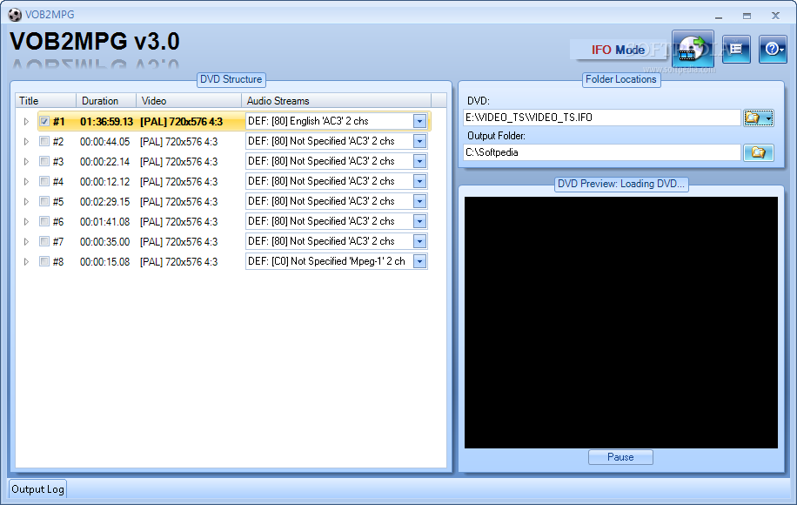The height and width of the screenshot is (505, 797).
Task: Select duration 00:02:29.15 cell
Action: [x=104, y=201]
